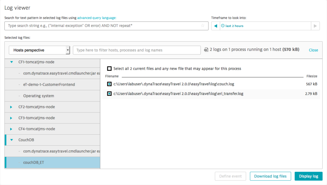Check Select all 2 current files checkbox
This screenshot has height=185, width=327.
(x=109, y=68)
